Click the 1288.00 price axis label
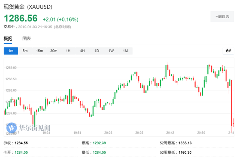236x157 pixels. (x=11, y=91)
